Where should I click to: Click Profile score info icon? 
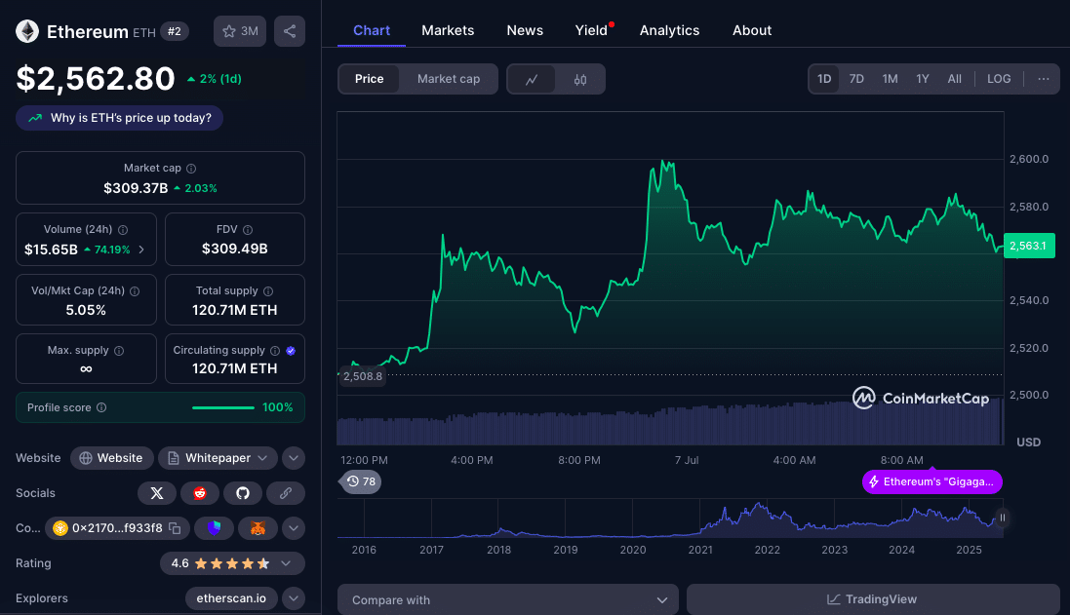pos(101,407)
